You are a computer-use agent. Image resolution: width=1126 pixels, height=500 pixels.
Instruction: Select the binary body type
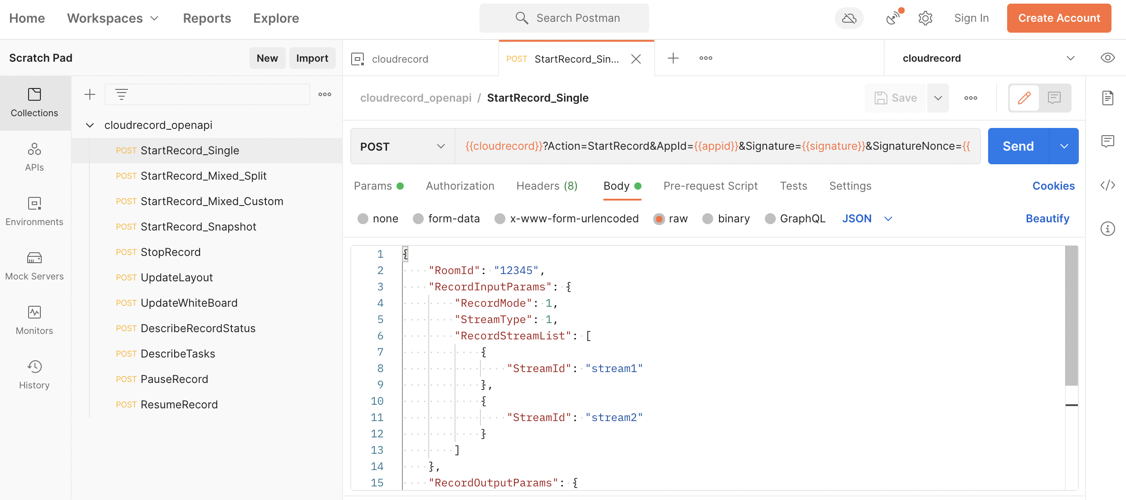point(708,219)
